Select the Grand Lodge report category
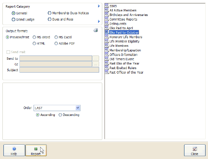Screen dimensions: 208x159 click(14, 19)
